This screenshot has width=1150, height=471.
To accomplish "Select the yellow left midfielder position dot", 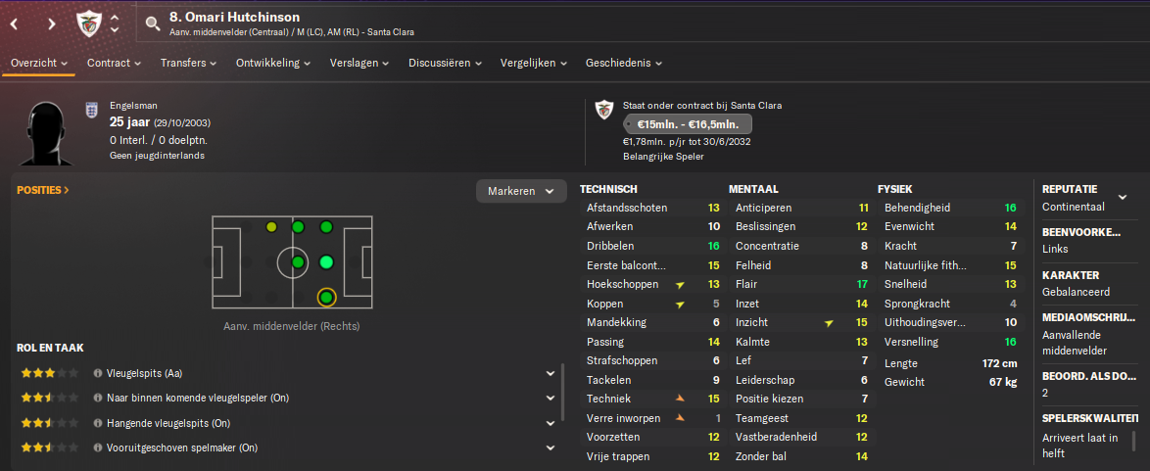I will click(271, 227).
